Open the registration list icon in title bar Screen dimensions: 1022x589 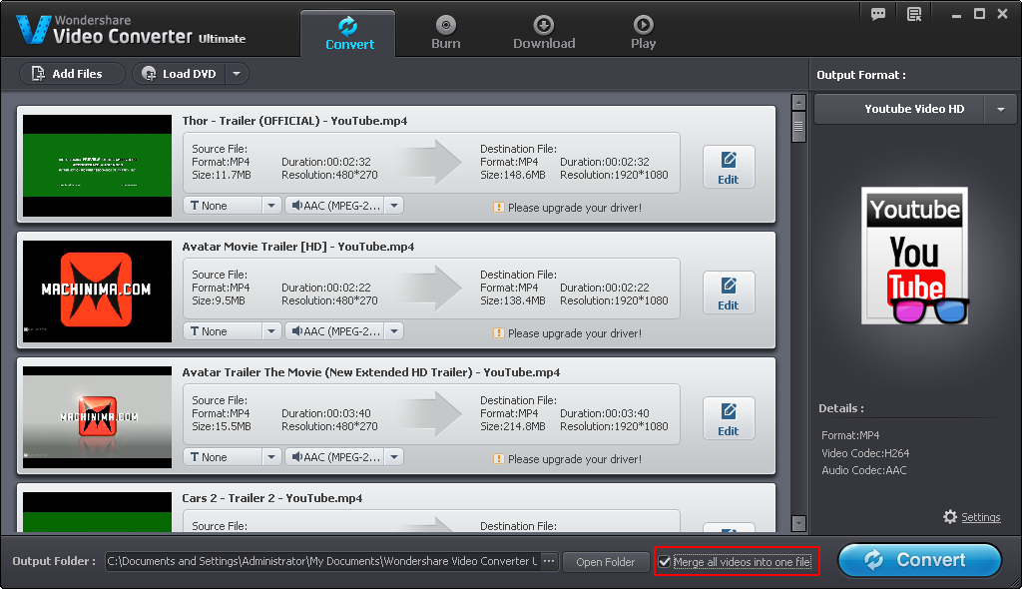[913, 14]
